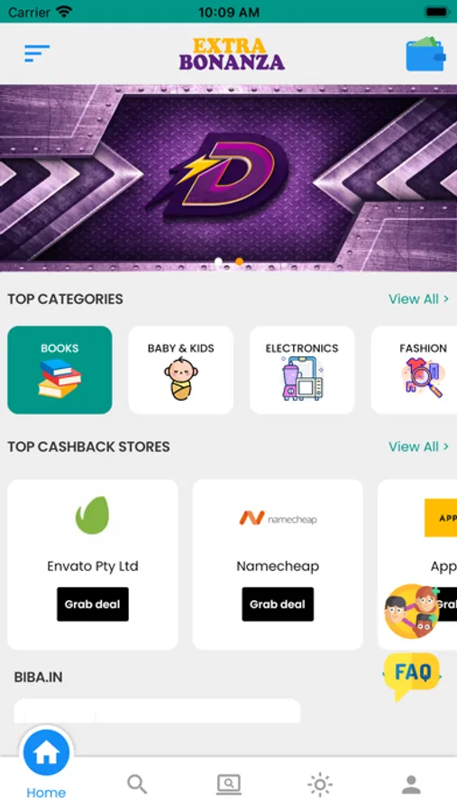Open the profile person icon
This screenshot has width=457, height=812.
tap(411, 785)
